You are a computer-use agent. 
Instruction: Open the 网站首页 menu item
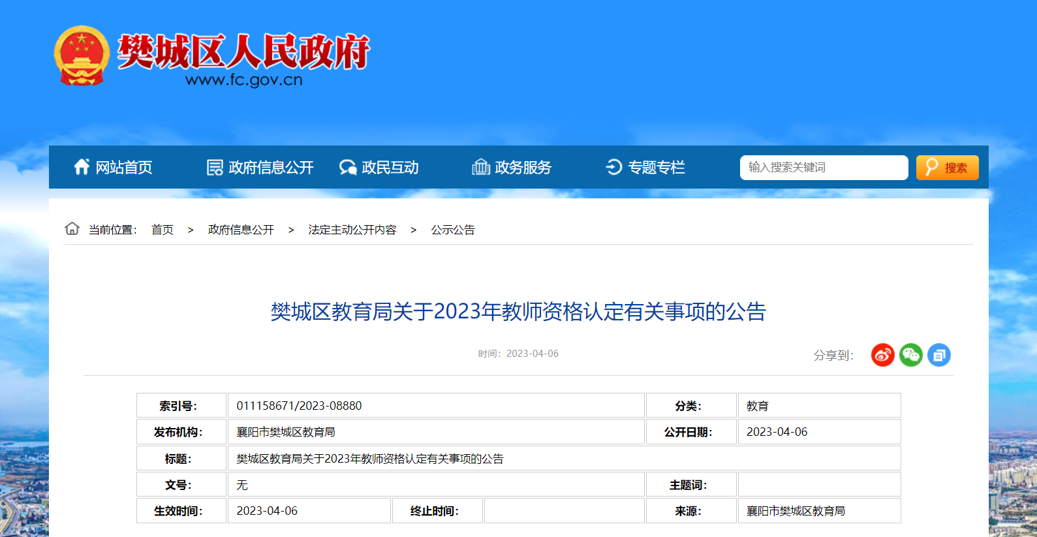pos(124,168)
